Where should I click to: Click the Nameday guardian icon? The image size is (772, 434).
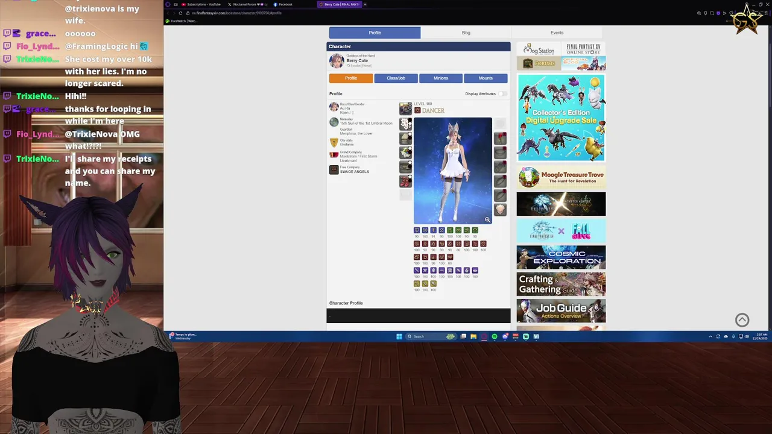pos(334,122)
